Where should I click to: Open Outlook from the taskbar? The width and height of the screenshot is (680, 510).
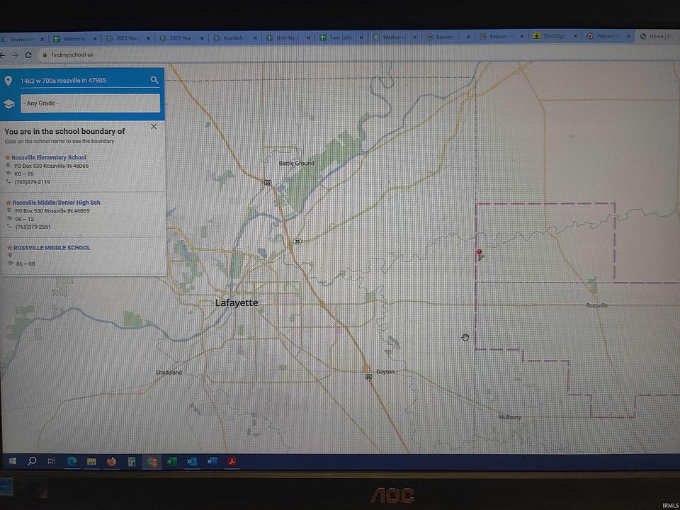click(192, 461)
